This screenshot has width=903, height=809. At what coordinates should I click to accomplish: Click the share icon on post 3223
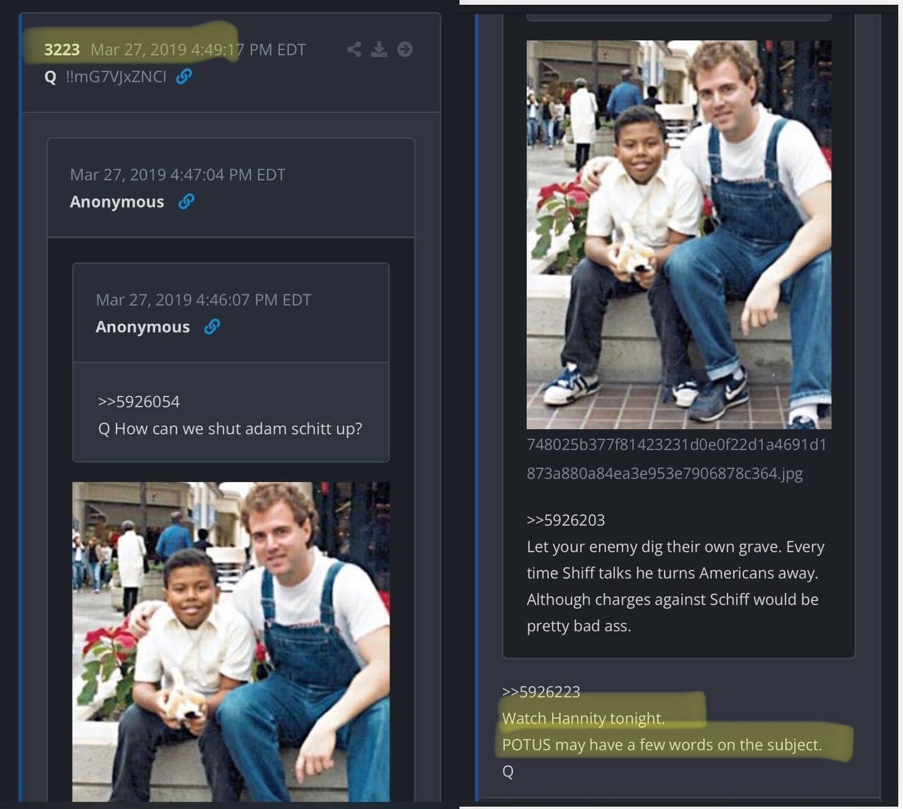[354, 49]
